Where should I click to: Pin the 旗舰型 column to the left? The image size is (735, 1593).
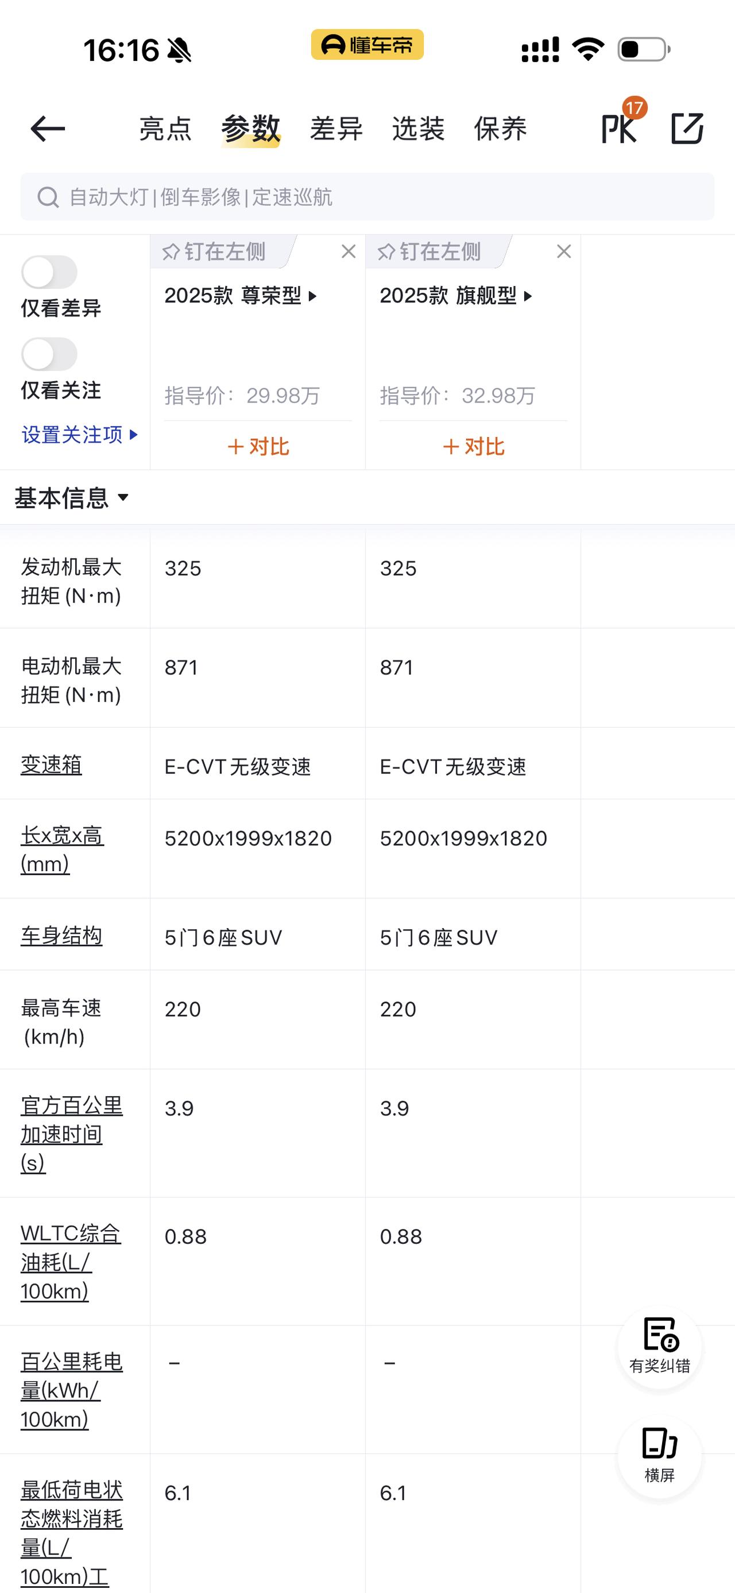point(430,252)
